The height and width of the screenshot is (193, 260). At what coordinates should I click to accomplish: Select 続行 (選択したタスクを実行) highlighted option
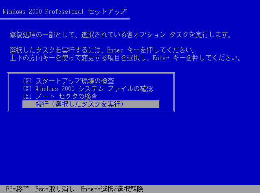coord(91,104)
